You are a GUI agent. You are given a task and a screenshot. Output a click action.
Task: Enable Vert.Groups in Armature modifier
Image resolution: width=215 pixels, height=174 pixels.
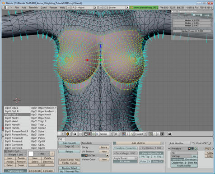(x=178, y=160)
